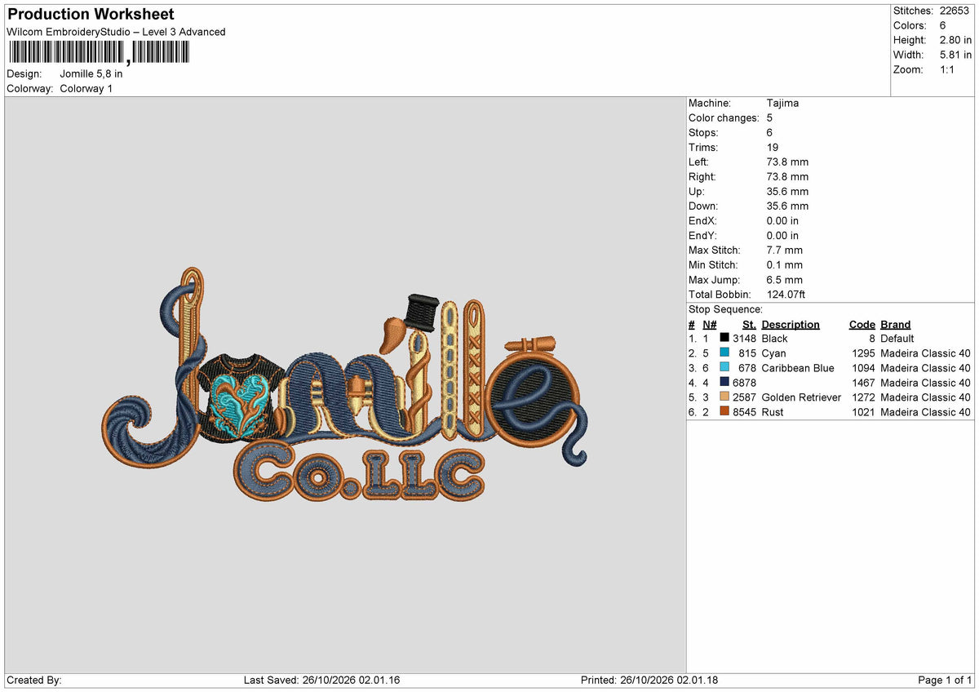Click the stitch count 6878
The width and height of the screenshot is (979, 692).
[745, 382]
